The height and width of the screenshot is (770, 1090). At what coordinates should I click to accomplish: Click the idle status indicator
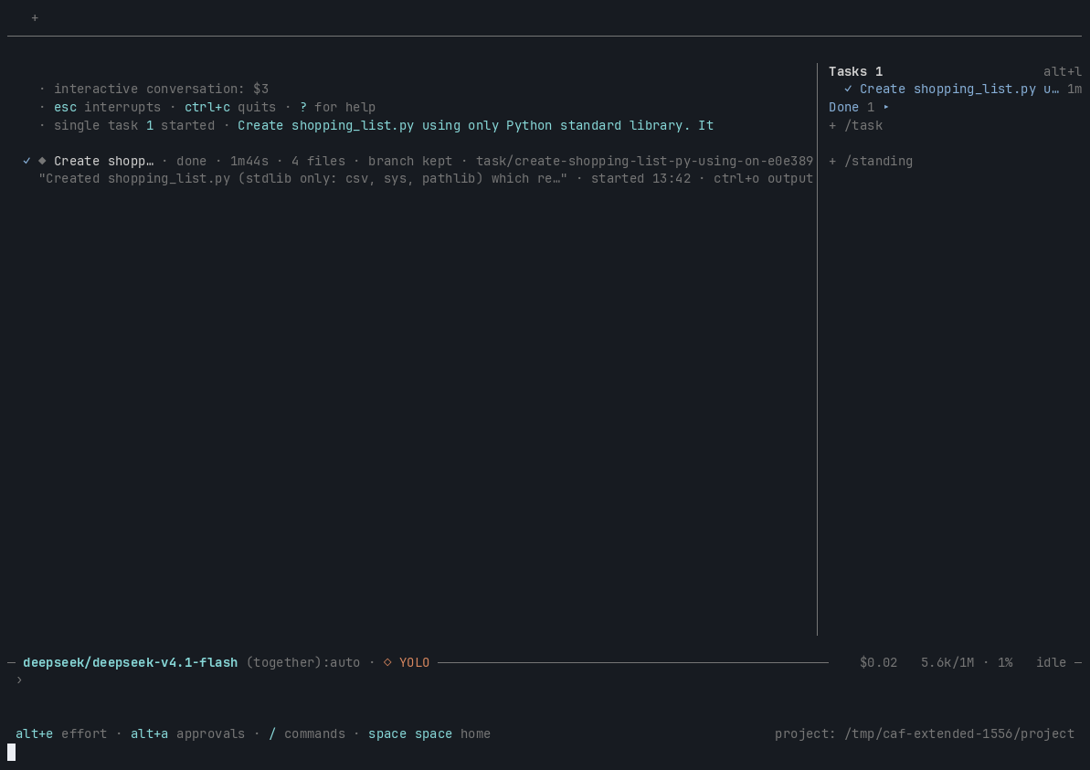[x=1051, y=662]
